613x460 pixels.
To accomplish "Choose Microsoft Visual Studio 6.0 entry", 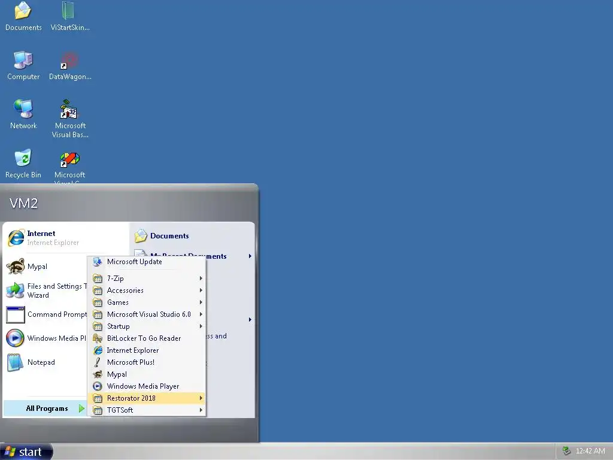I will (x=147, y=314).
